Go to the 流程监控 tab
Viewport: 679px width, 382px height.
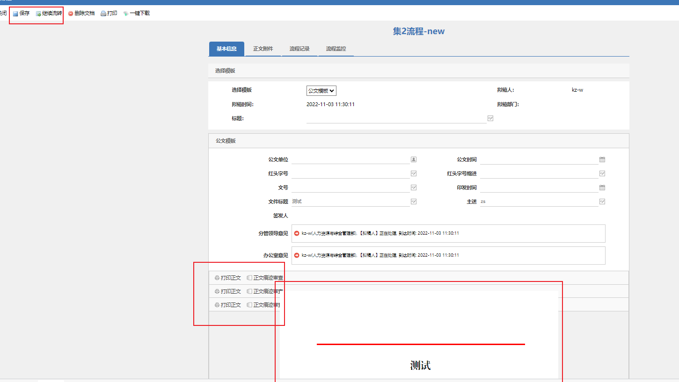pyautogui.click(x=336, y=49)
